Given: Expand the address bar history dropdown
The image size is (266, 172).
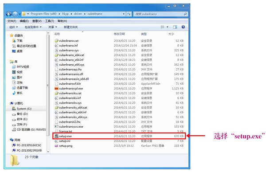Looking at the screenshot, I should (x=124, y=14).
